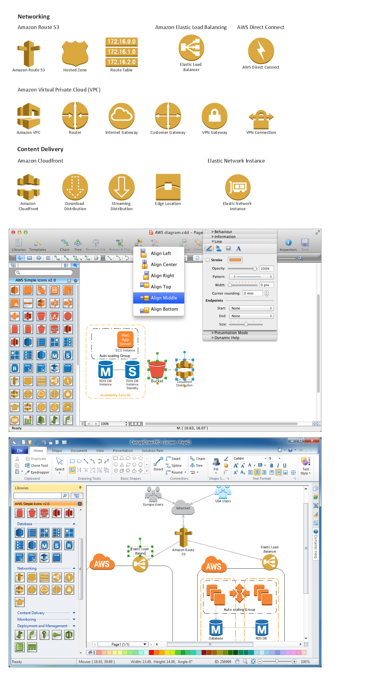Click the Spline connector button
Screen dimensions: 371x680
coord(174,465)
